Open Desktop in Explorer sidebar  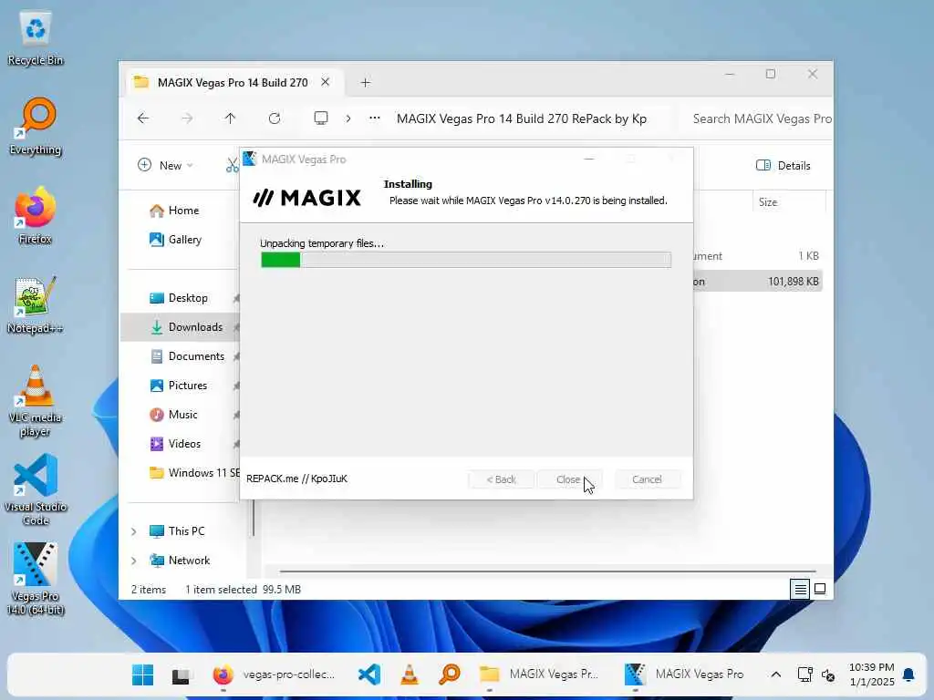click(188, 298)
